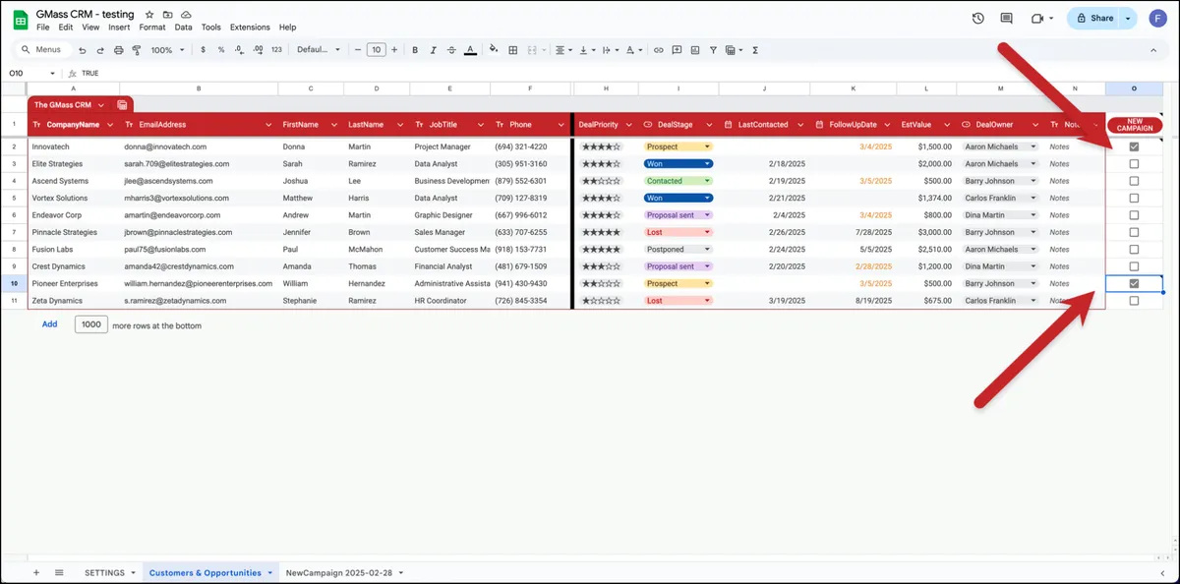Screen dimensions: 1180x584
Task: Open the CompanyName column filter dropdown
Action: [108, 125]
